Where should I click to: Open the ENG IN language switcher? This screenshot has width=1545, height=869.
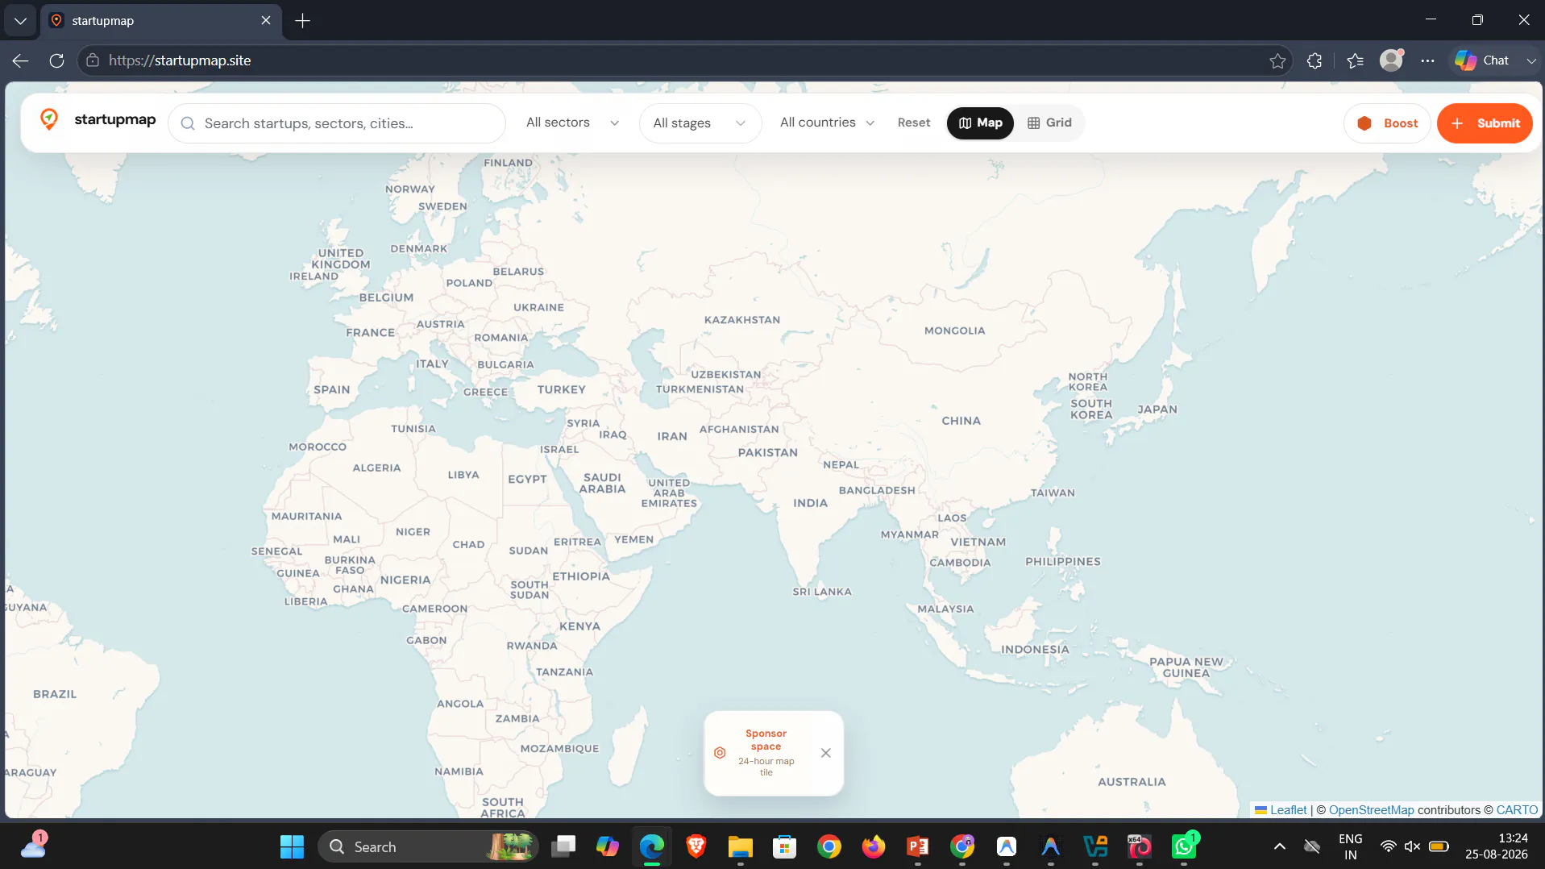tap(1351, 846)
